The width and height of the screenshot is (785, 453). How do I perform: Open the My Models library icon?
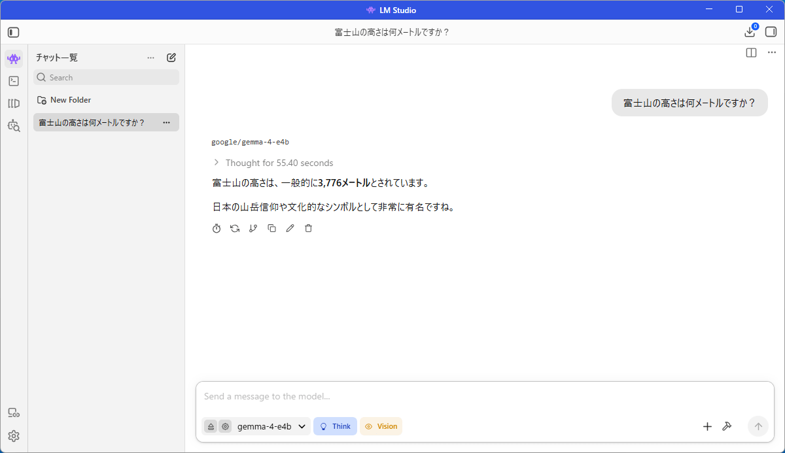[14, 103]
